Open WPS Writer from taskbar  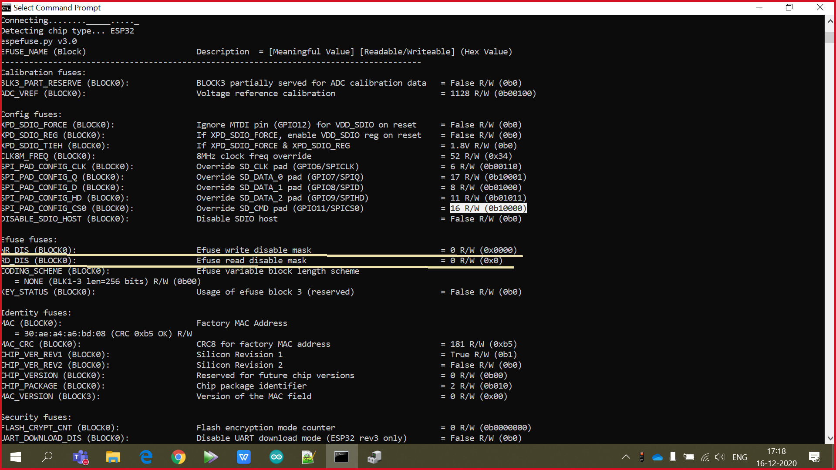[244, 457]
